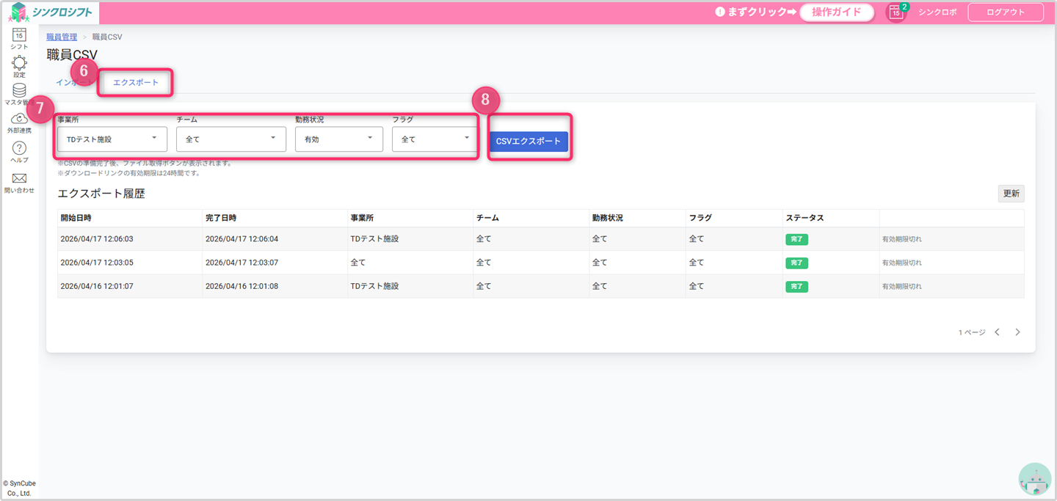Image resolution: width=1057 pixels, height=501 pixels.
Task: Switch to the エクスポート tab
Action: [136, 83]
